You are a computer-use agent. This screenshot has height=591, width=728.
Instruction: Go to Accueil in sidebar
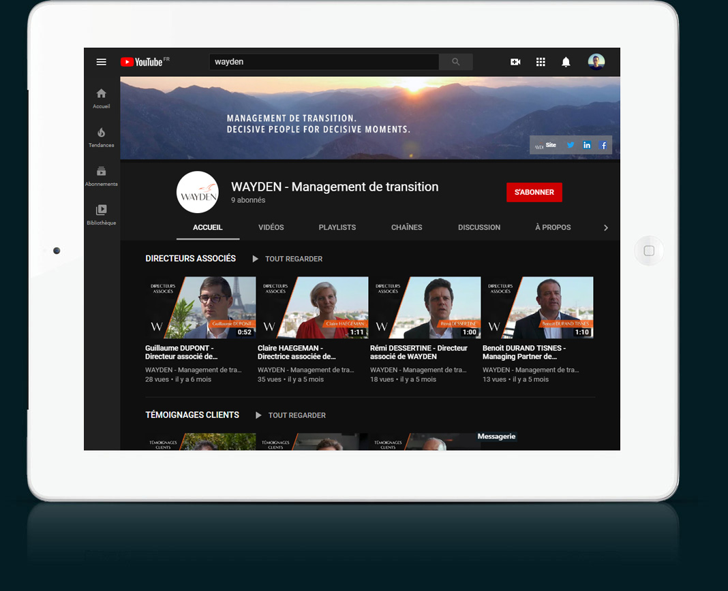click(x=102, y=98)
